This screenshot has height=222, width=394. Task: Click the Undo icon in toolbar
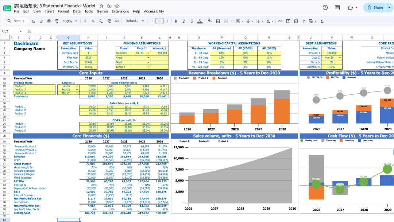(34, 22)
